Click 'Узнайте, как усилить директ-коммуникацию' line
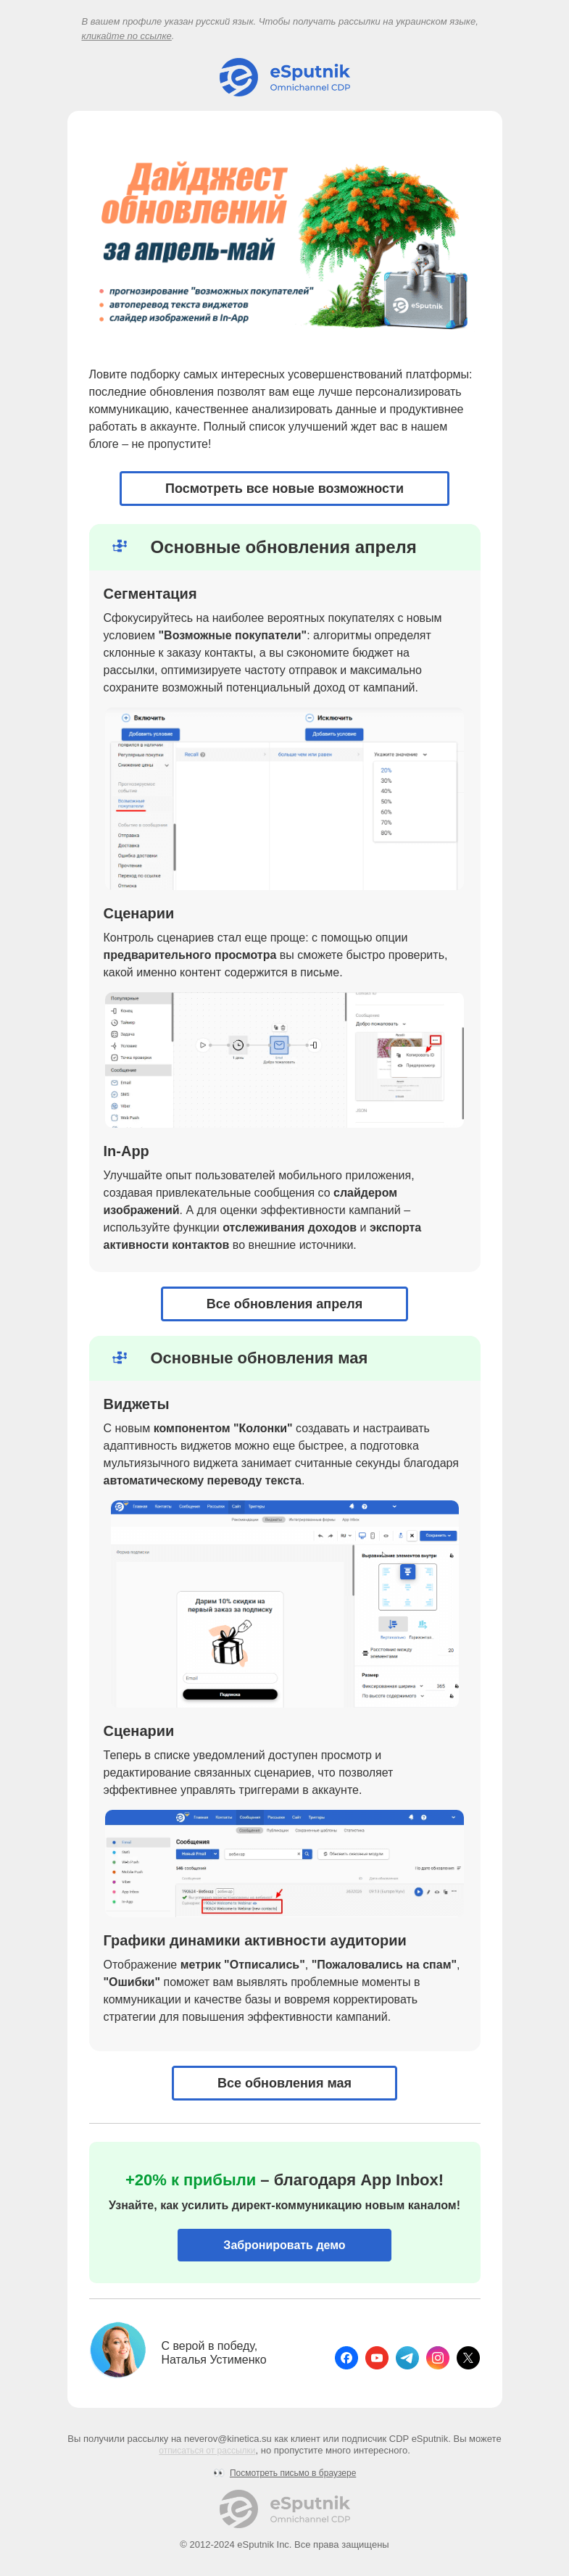This screenshot has width=569, height=2576. (x=284, y=2205)
